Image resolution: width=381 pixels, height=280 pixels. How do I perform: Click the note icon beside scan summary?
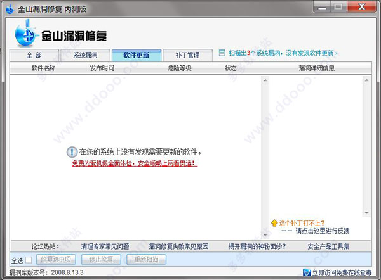pyautogui.click(x=222, y=53)
